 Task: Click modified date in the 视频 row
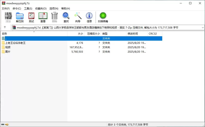[x=137, y=47]
